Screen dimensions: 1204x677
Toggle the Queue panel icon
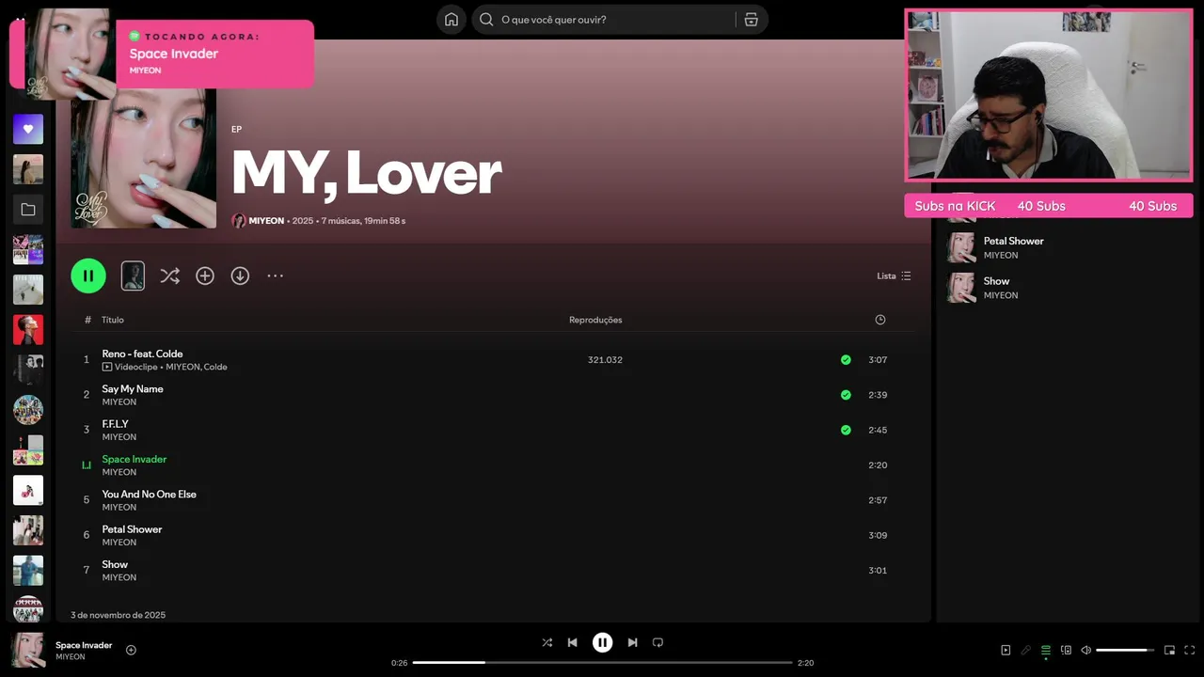coord(1045,650)
